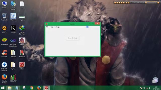Select the JPEGtoPDF desktop icon
The image size is (161, 90).
13,78
